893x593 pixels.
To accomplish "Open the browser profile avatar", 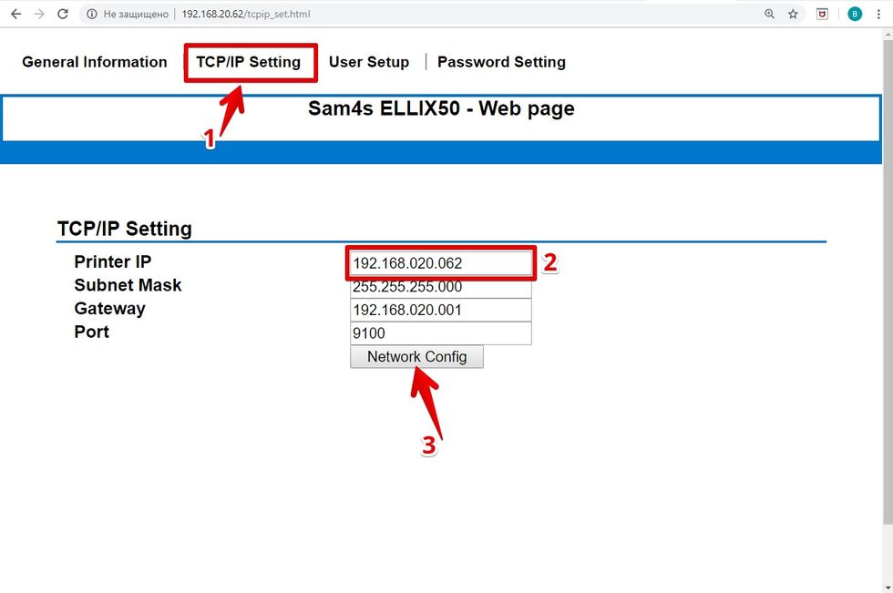I will pos(855,14).
